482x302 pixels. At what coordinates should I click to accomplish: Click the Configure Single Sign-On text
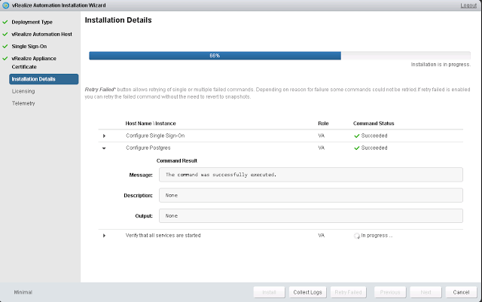pyautogui.click(x=155, y=136)
